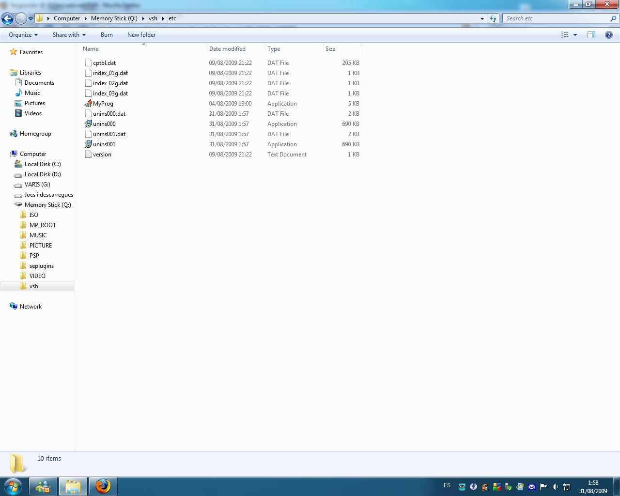The width and height of the screenshot is (620, 496).
Task: Click the magnifier icon in the search box
Action: coord(614,18)
